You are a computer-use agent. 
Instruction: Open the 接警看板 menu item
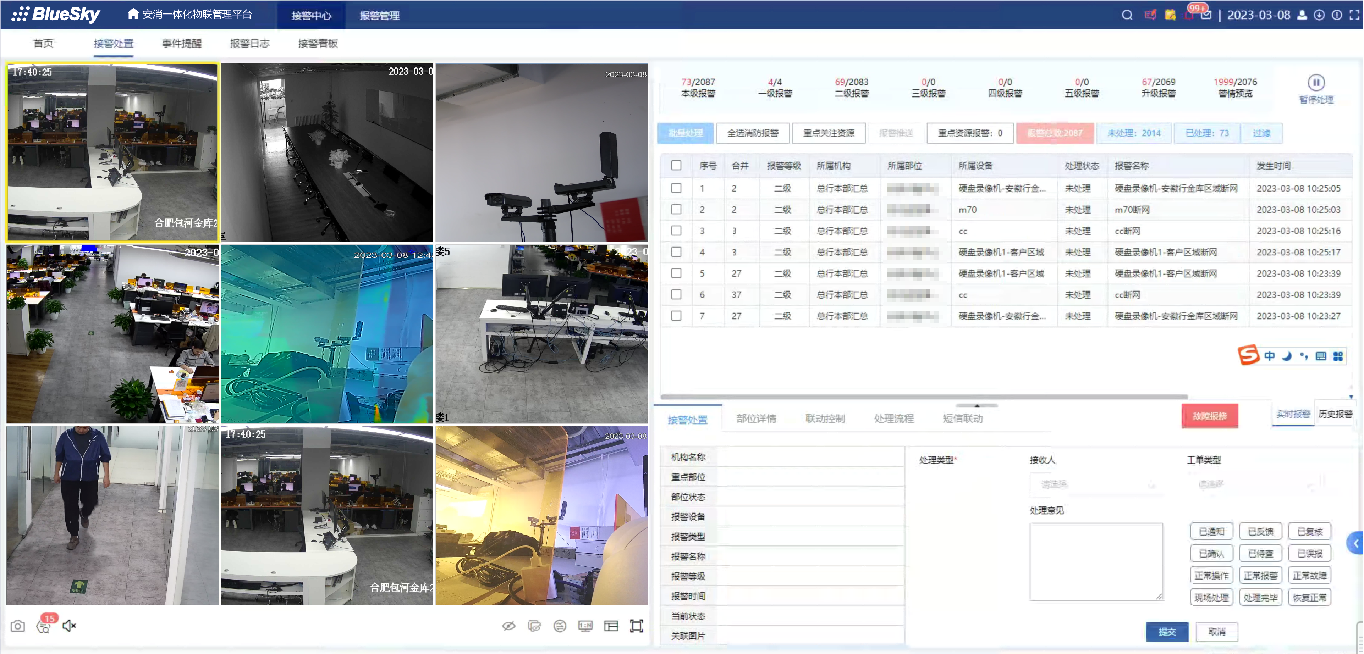pos(318,43)
